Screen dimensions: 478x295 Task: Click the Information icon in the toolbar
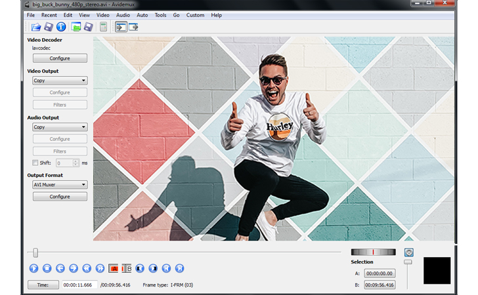(60, 27)
